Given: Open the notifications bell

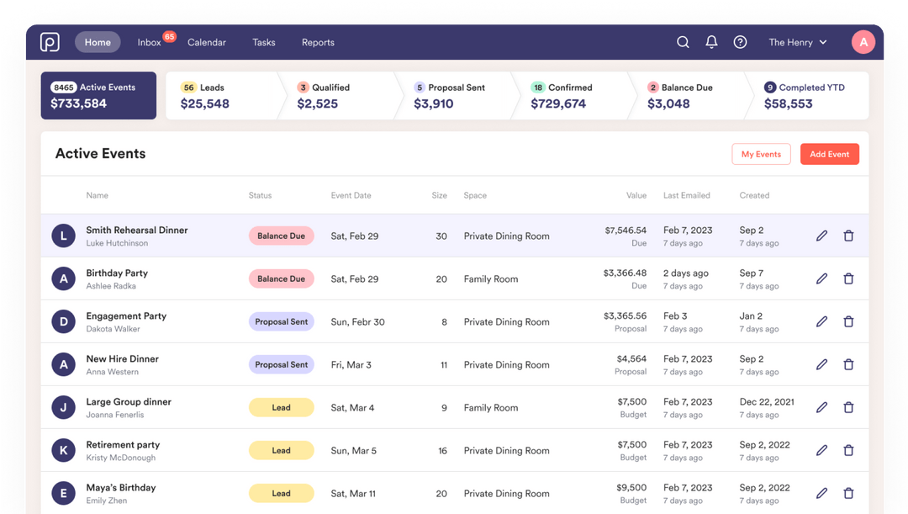Looking at the screenshot, I should (x=710, y=41).
